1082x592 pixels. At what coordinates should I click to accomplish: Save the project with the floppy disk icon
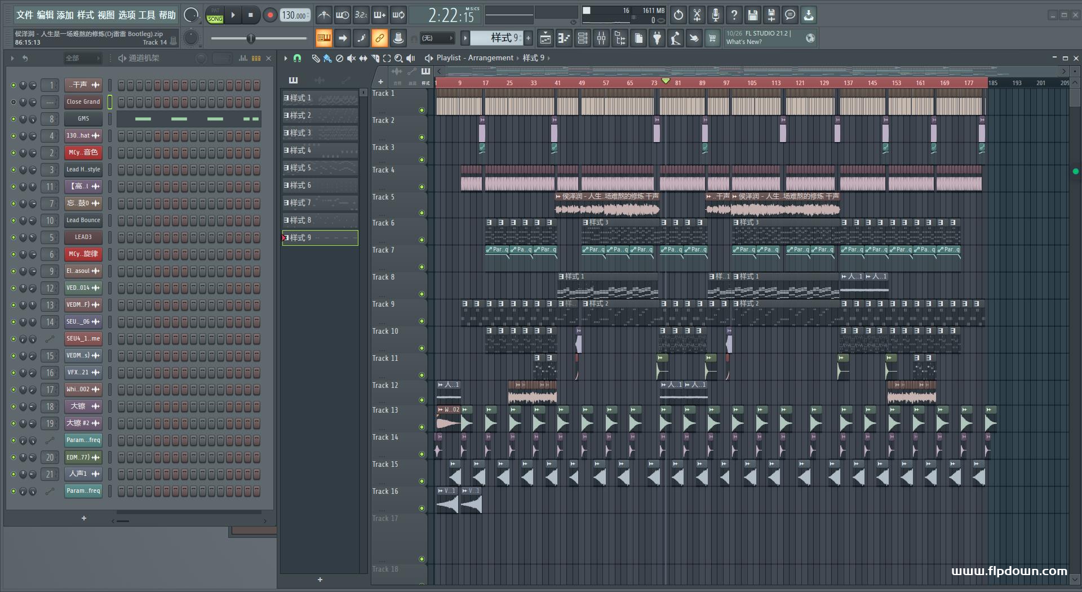click(x=753, y=15)
